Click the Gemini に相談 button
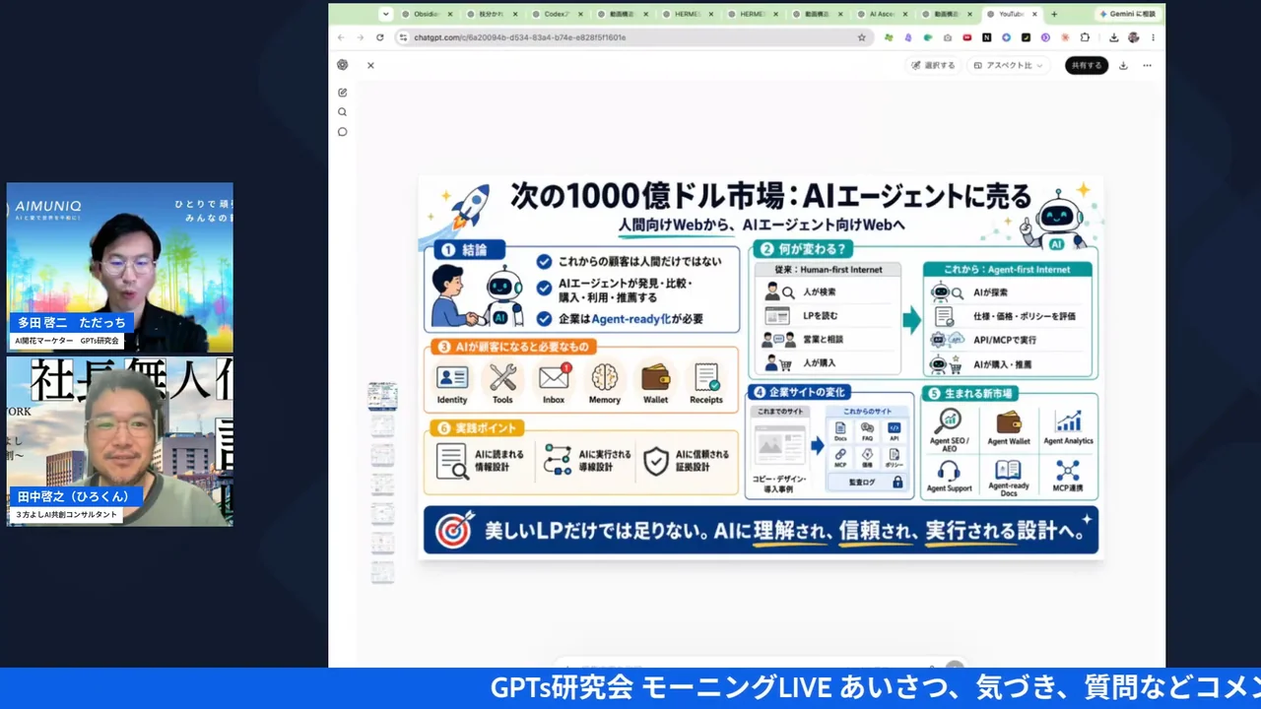 click(x=1130, y=14)
